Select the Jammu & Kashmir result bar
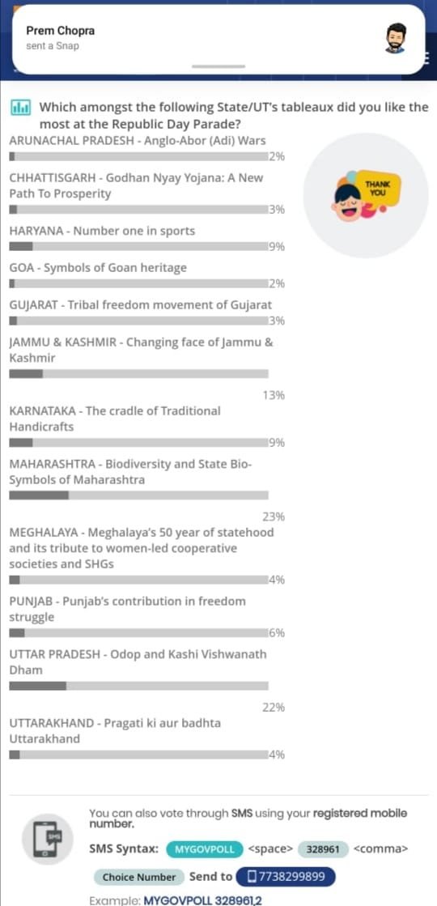Screen dimensions: 437x906 [139, 374]
